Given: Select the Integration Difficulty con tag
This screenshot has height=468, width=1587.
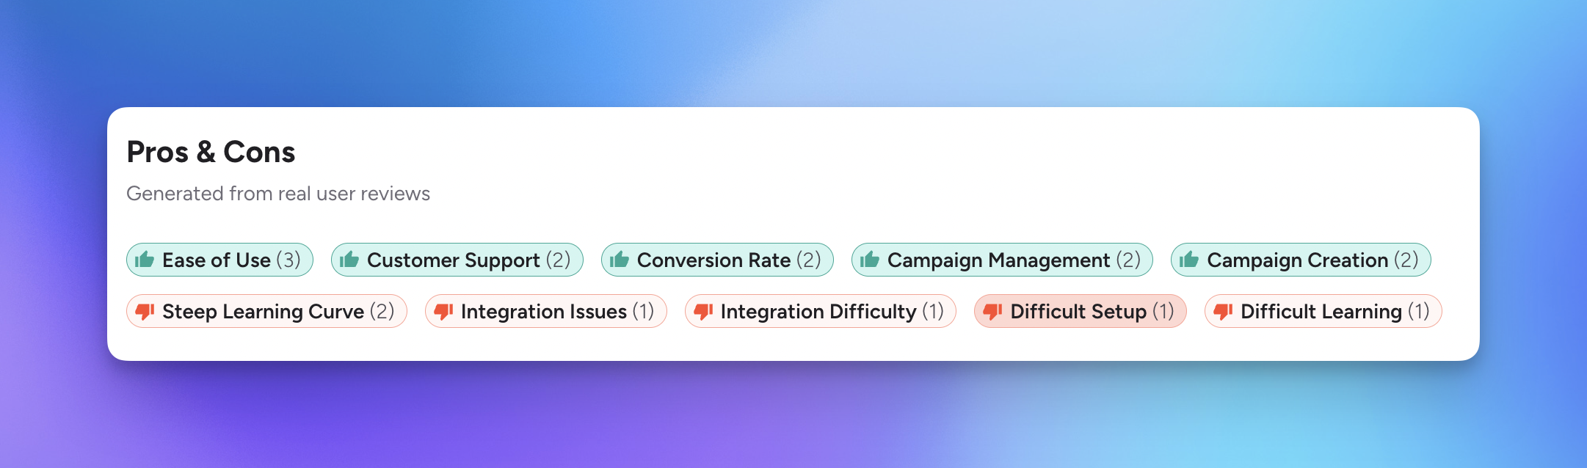Looking at the screenshot, I should pos(821,311).
